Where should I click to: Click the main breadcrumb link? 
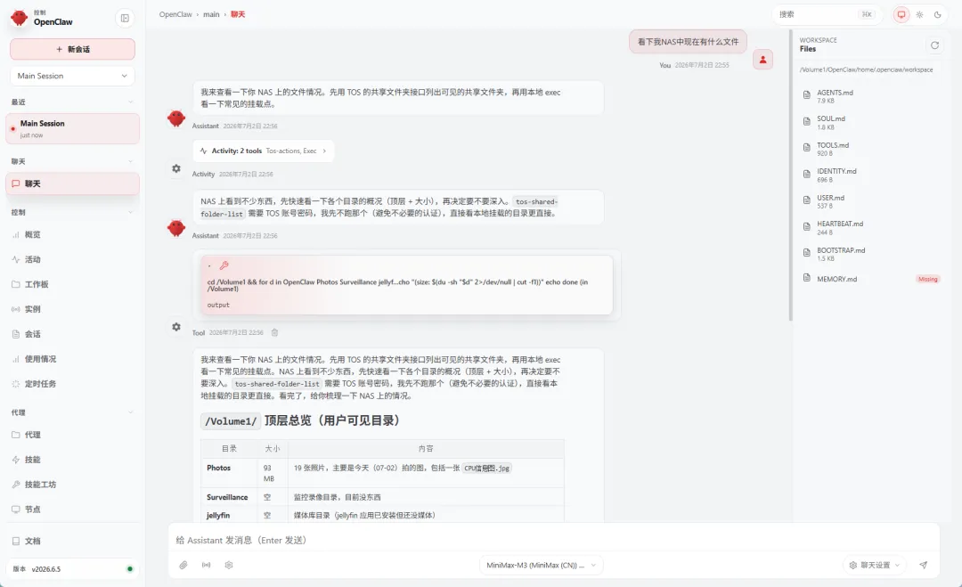tap(211, 14)
